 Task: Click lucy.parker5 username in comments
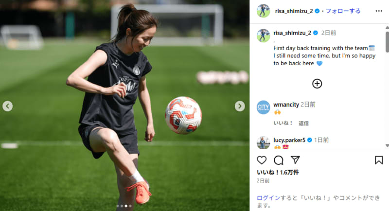pos(289,140)
